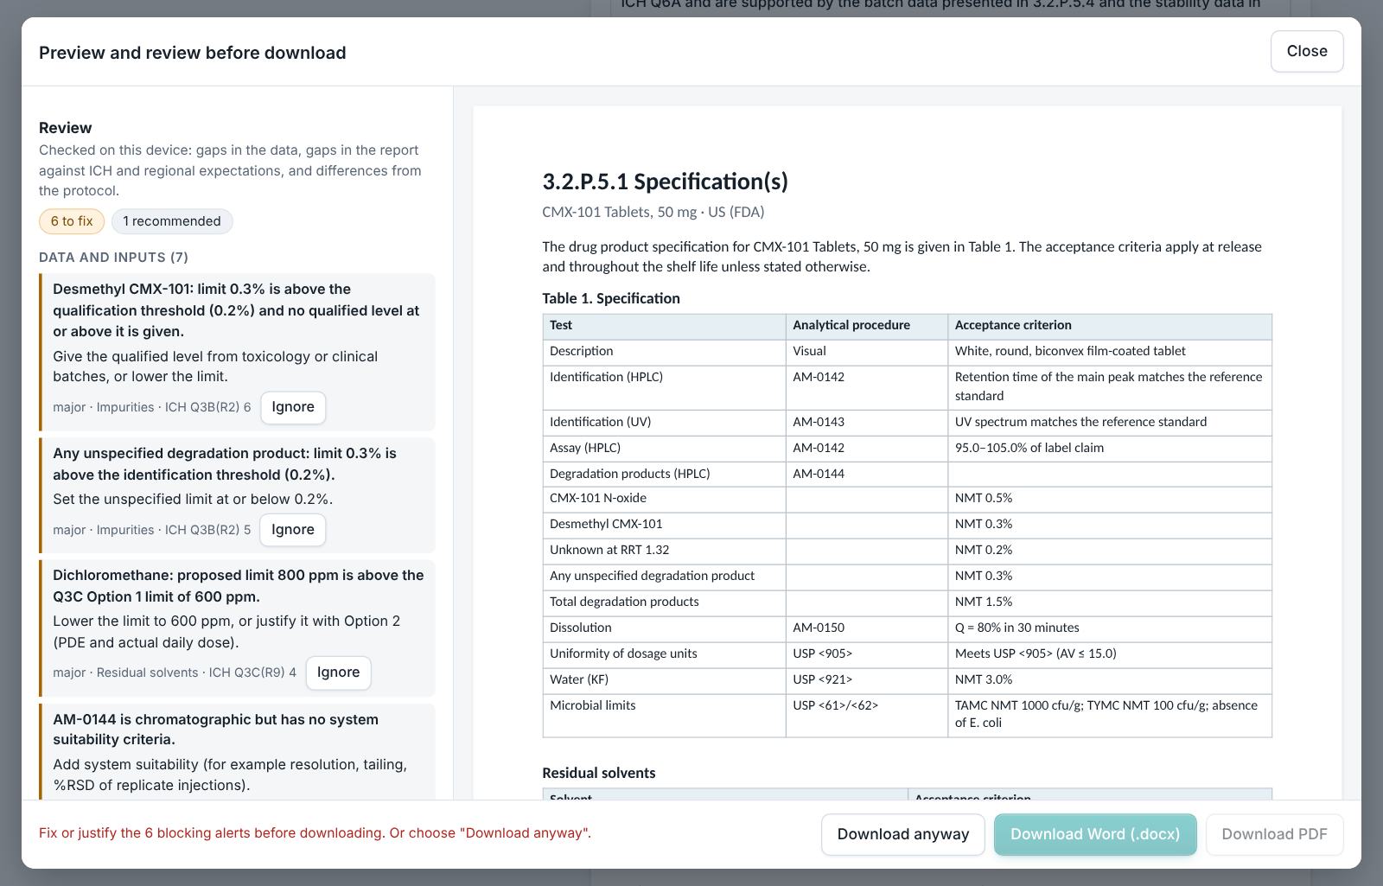Select the 'Q = 80% in 30 minutes' cell
Image resolution: width=1383 pixels, height=886 pixels.
pos(1110,628)
